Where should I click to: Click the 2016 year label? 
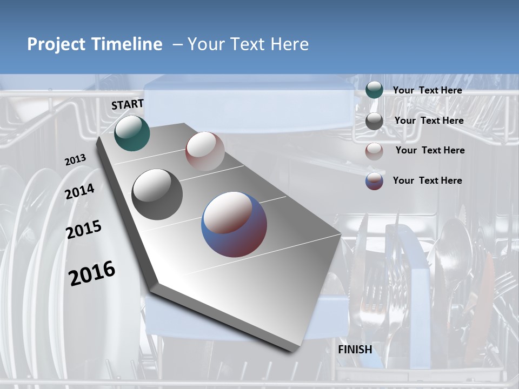91,272
